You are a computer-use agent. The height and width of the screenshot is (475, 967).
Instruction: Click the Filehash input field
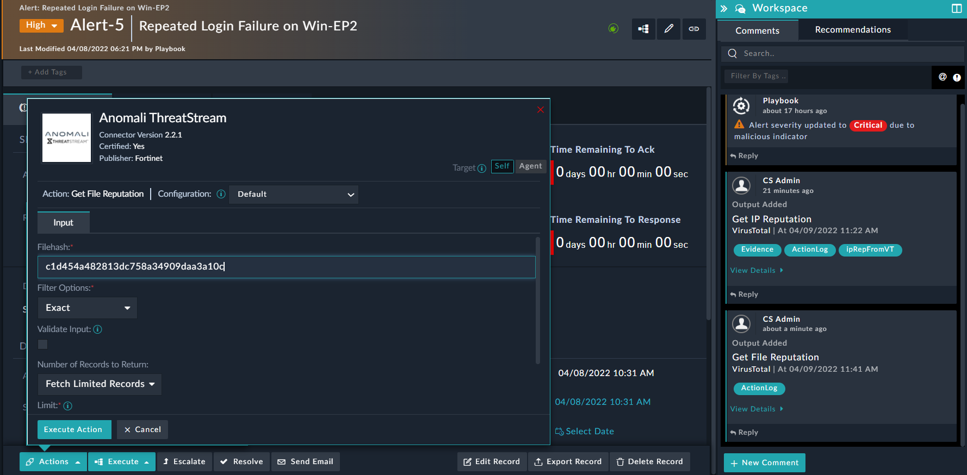click(x=286, y=267)
